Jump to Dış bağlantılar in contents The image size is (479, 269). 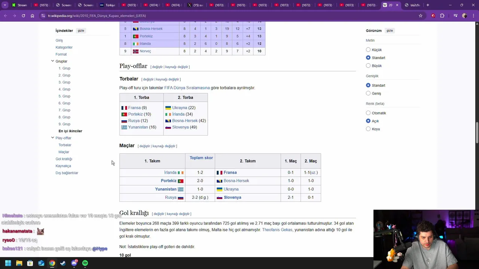67,173
